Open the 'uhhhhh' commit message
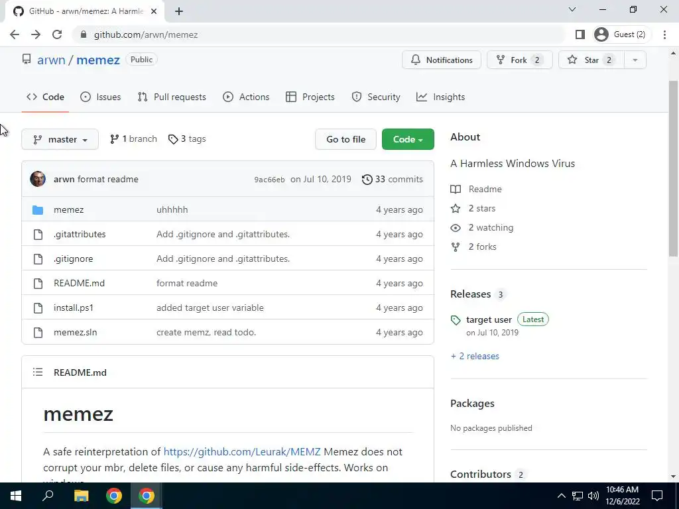679x509 pixels. [x=172, y=210]
